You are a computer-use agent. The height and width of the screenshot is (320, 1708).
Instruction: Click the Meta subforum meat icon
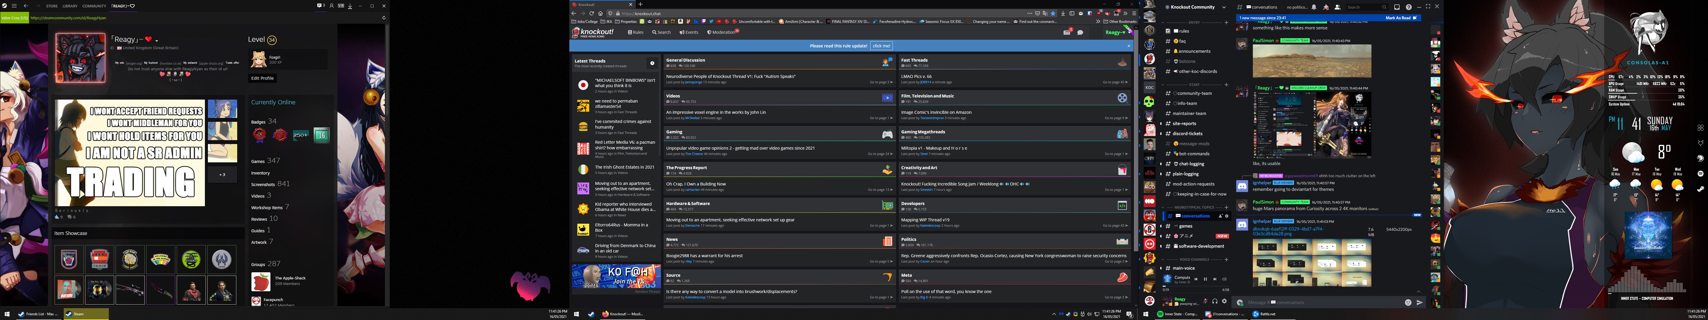1122,278
